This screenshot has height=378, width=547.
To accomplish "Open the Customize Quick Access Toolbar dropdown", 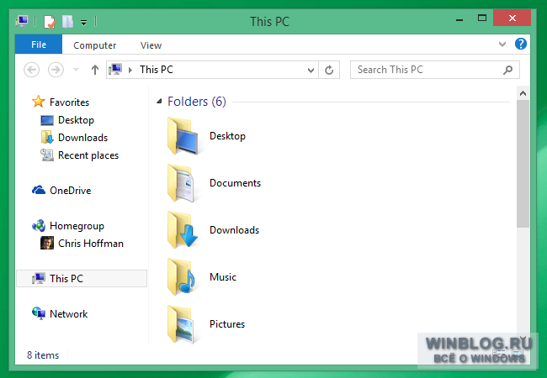I will [83, 23].
